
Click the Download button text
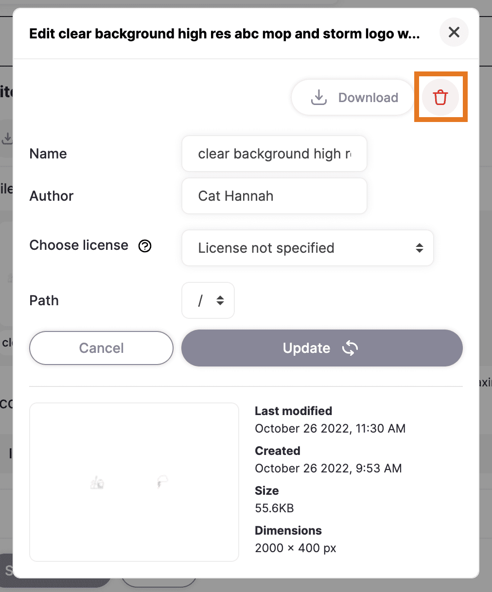(368, 98)
